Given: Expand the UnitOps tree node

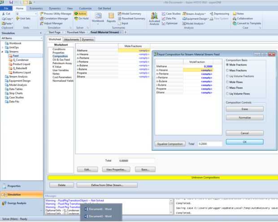Looking at the screenshot, I should [2, 48].
